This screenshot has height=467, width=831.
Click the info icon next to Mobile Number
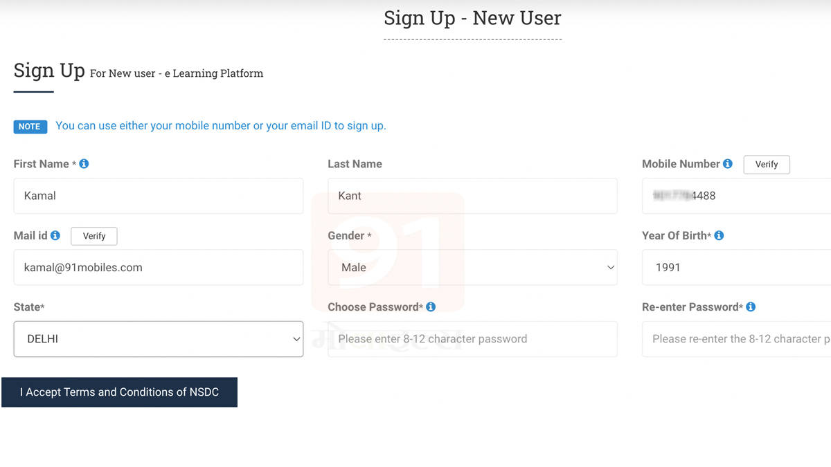pos(728,164)
